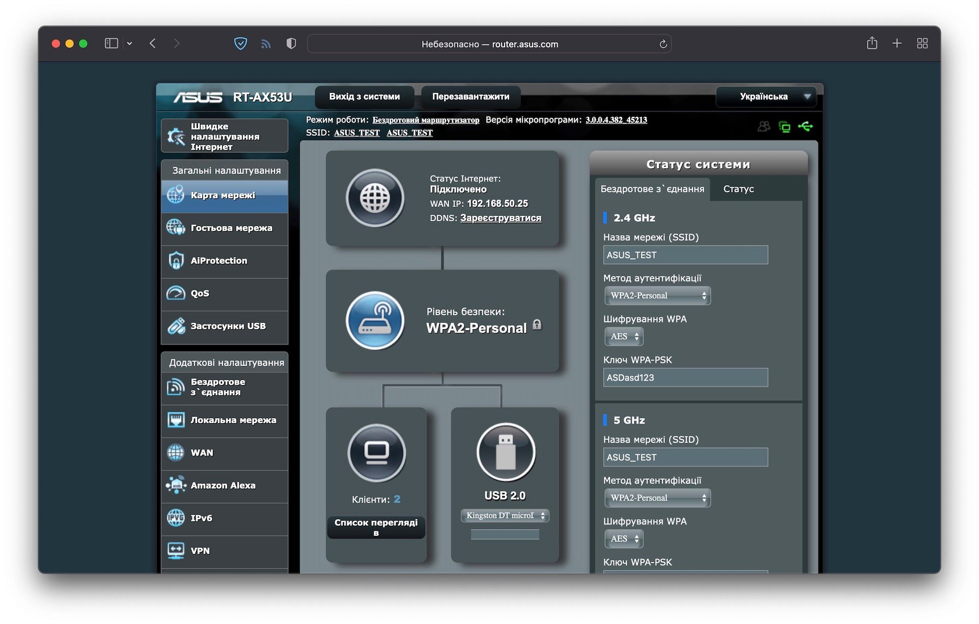Expand the sidebar menu chevron in Safari
Screen dimensions: 979x624
[130, 44]
